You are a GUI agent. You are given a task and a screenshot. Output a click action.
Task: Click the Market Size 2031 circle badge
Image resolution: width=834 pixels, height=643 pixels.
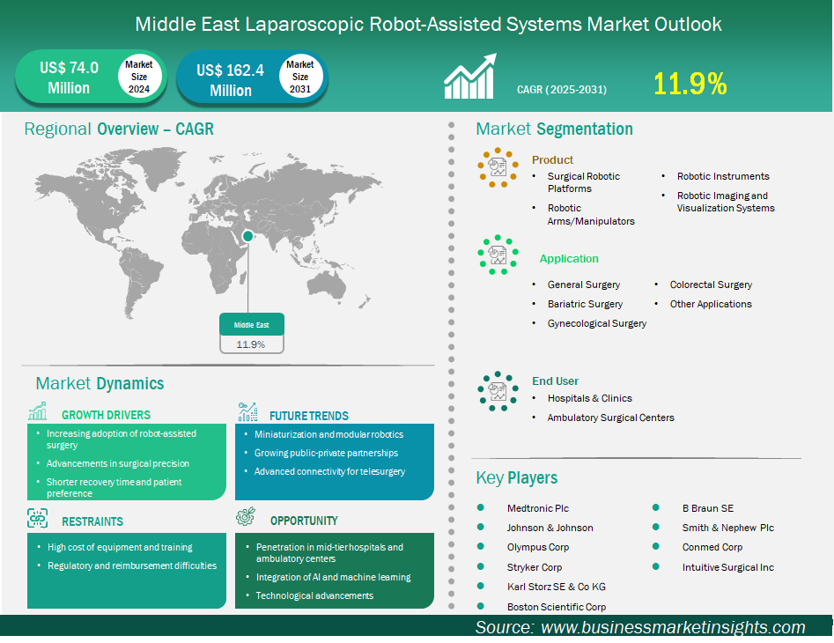(x=300, y=77)
